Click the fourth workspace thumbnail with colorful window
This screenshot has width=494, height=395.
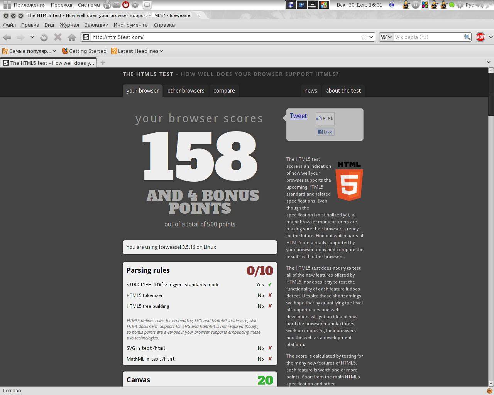(323, 5)
